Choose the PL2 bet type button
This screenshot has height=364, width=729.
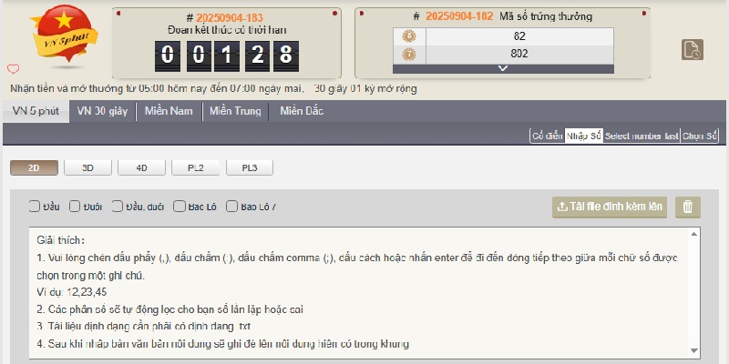(x=196, y=168)
